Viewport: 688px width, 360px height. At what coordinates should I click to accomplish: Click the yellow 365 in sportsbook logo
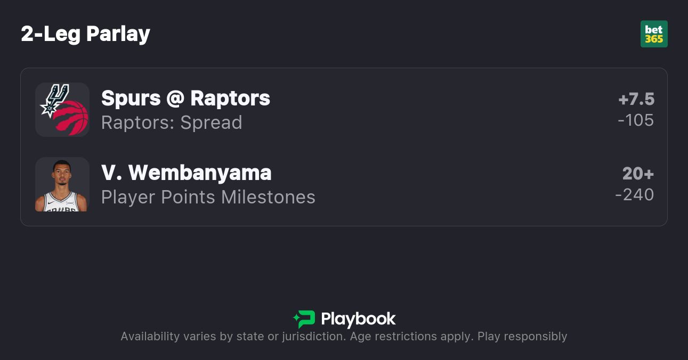pyautogui.click(x=654, y=39)
